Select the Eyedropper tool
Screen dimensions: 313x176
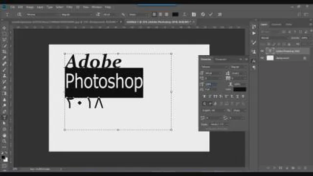[4, 58]
